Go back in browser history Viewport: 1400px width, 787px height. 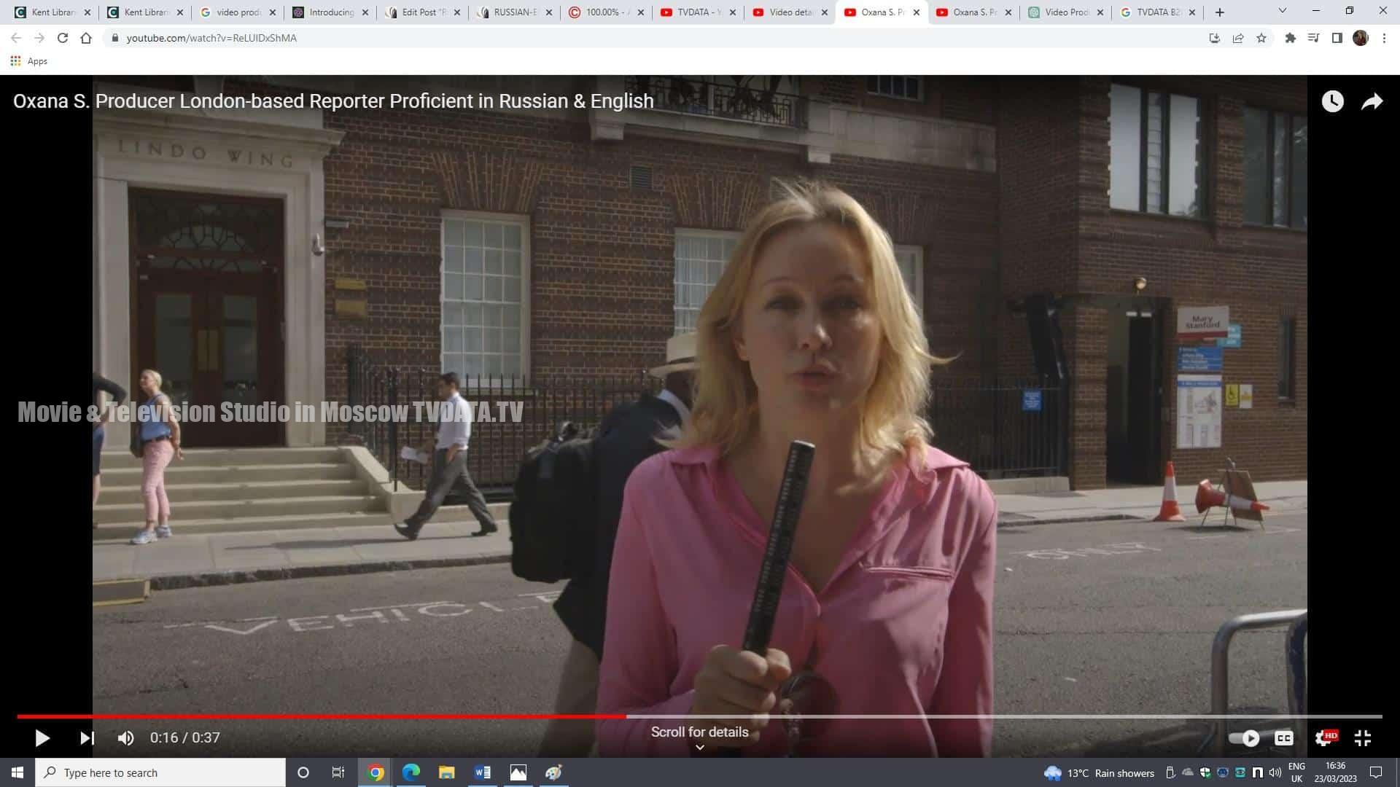[x=16, y=38]
